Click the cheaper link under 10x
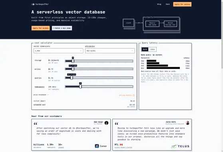223x152 pixels. click(61, 148)
